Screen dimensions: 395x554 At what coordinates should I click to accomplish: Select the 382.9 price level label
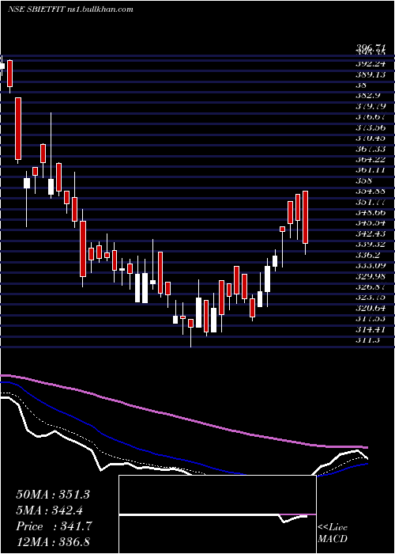click(x=367, y=96)
